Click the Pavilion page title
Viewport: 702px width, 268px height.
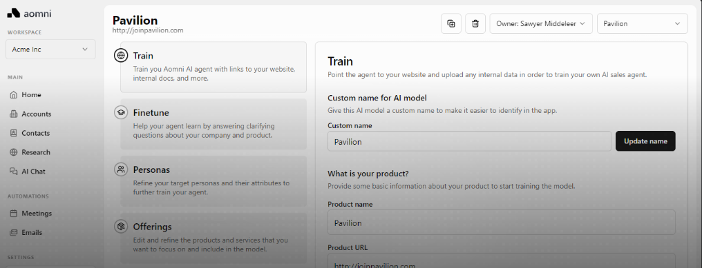pyautogui.click(x=135, y=20)
